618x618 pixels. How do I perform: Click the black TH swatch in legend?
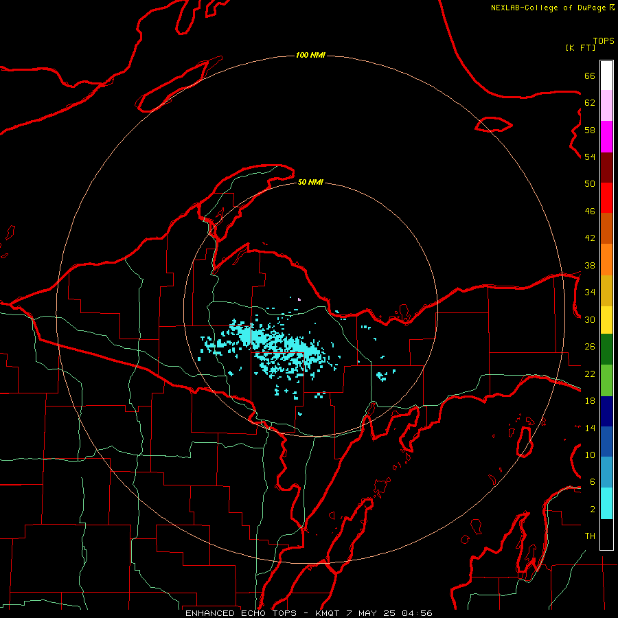[606, 534]
